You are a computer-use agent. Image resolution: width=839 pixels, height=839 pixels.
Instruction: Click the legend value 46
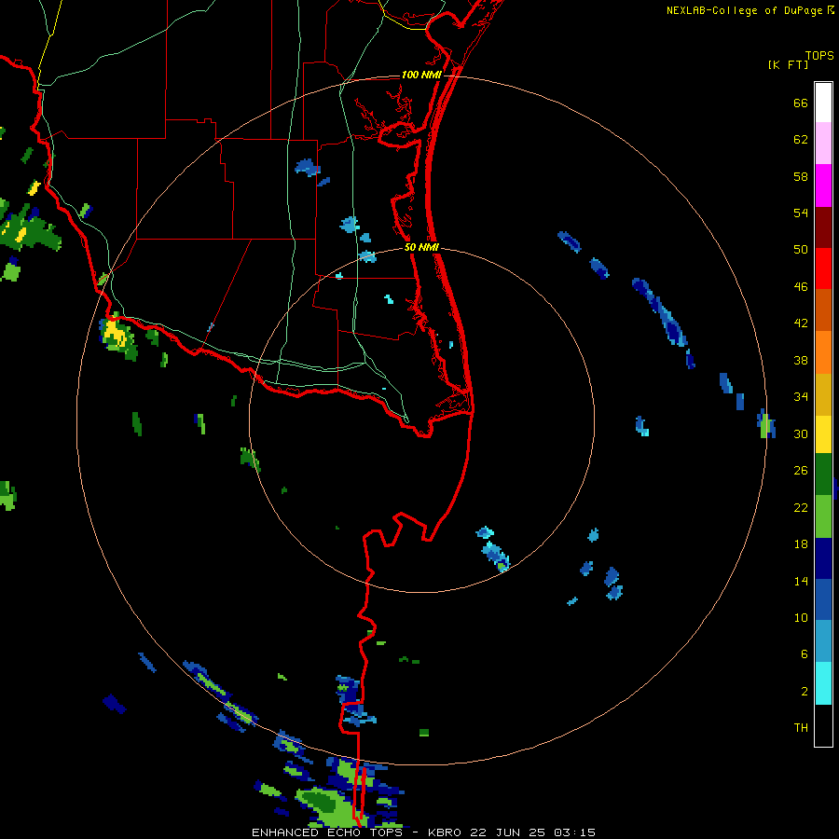(x=801, y=287)
